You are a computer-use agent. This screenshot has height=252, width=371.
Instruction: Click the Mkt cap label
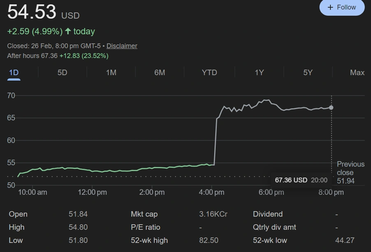tap(144, 214)
